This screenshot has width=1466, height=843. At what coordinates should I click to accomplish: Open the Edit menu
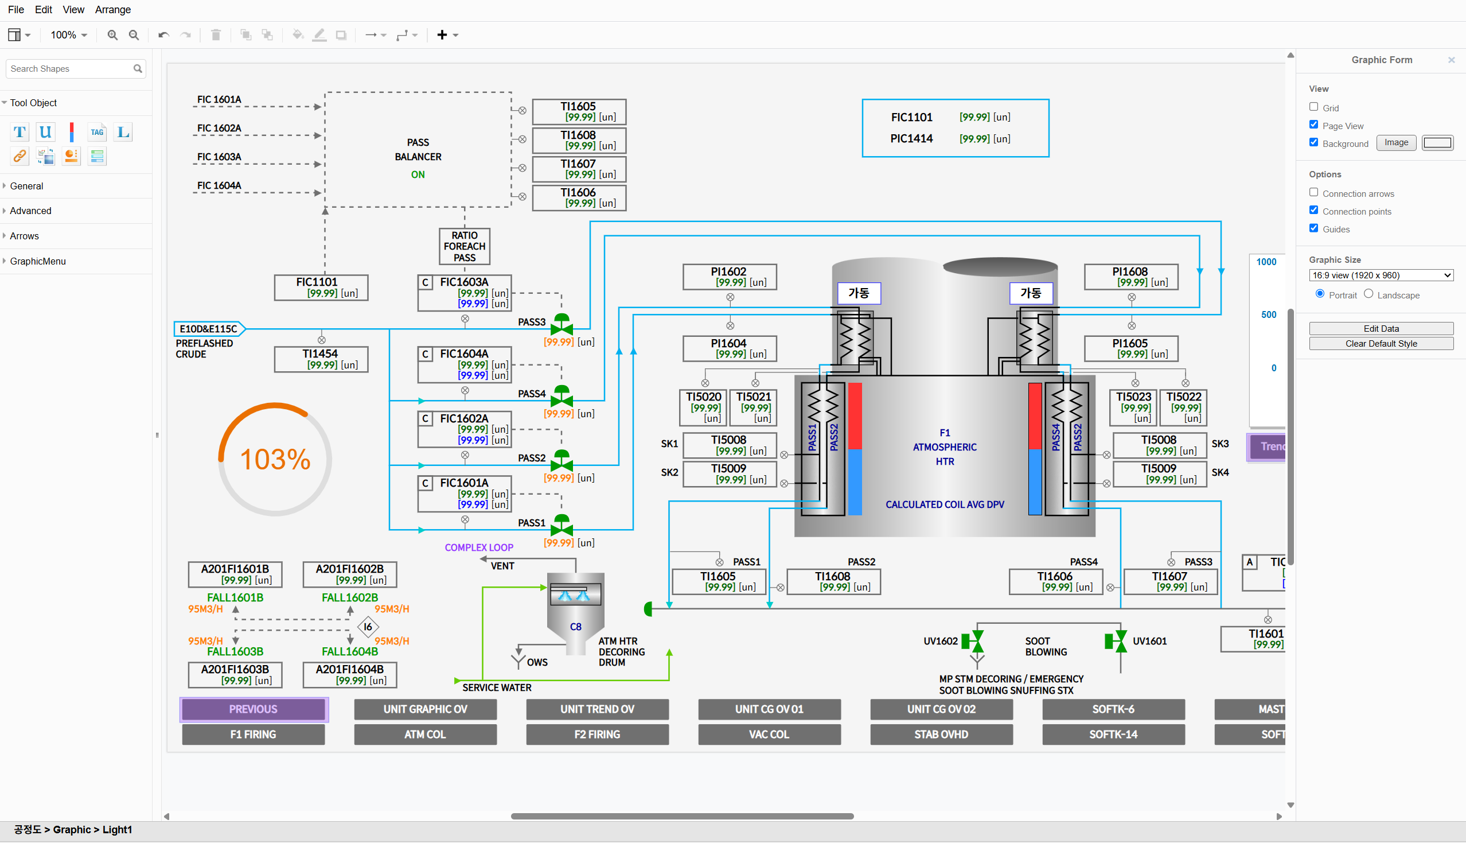point(44,10)
